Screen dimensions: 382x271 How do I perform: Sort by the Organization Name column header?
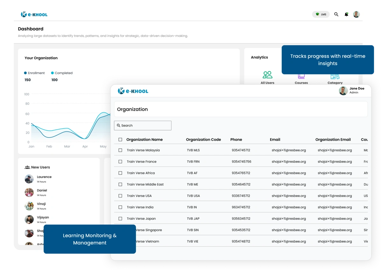tap(144, 139)
